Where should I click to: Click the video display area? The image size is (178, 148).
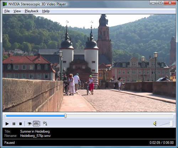pos(89,63)
